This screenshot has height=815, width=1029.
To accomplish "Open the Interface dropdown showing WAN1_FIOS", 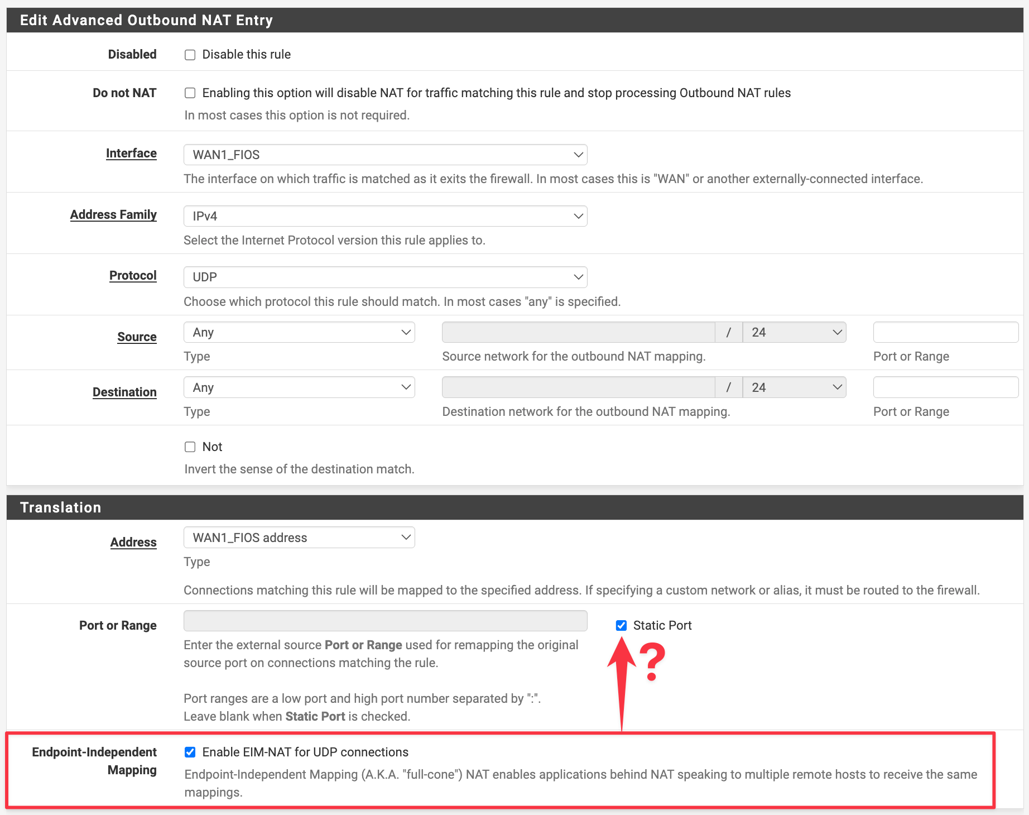I will pyautogui.click(x=385, y=155).
